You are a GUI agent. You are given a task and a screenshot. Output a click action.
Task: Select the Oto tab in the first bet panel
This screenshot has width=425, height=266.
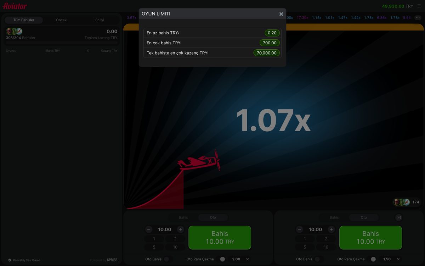(213, 217)
